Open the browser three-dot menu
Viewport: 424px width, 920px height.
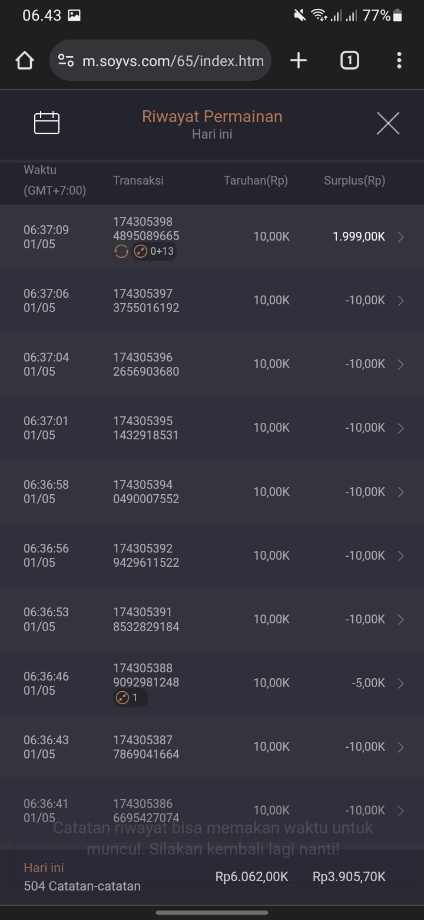pos(399,60)
